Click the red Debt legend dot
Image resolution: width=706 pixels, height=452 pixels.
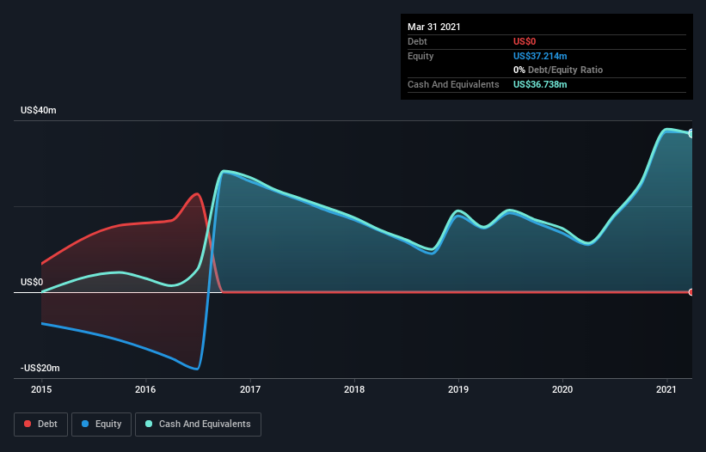tap(28, 424)
